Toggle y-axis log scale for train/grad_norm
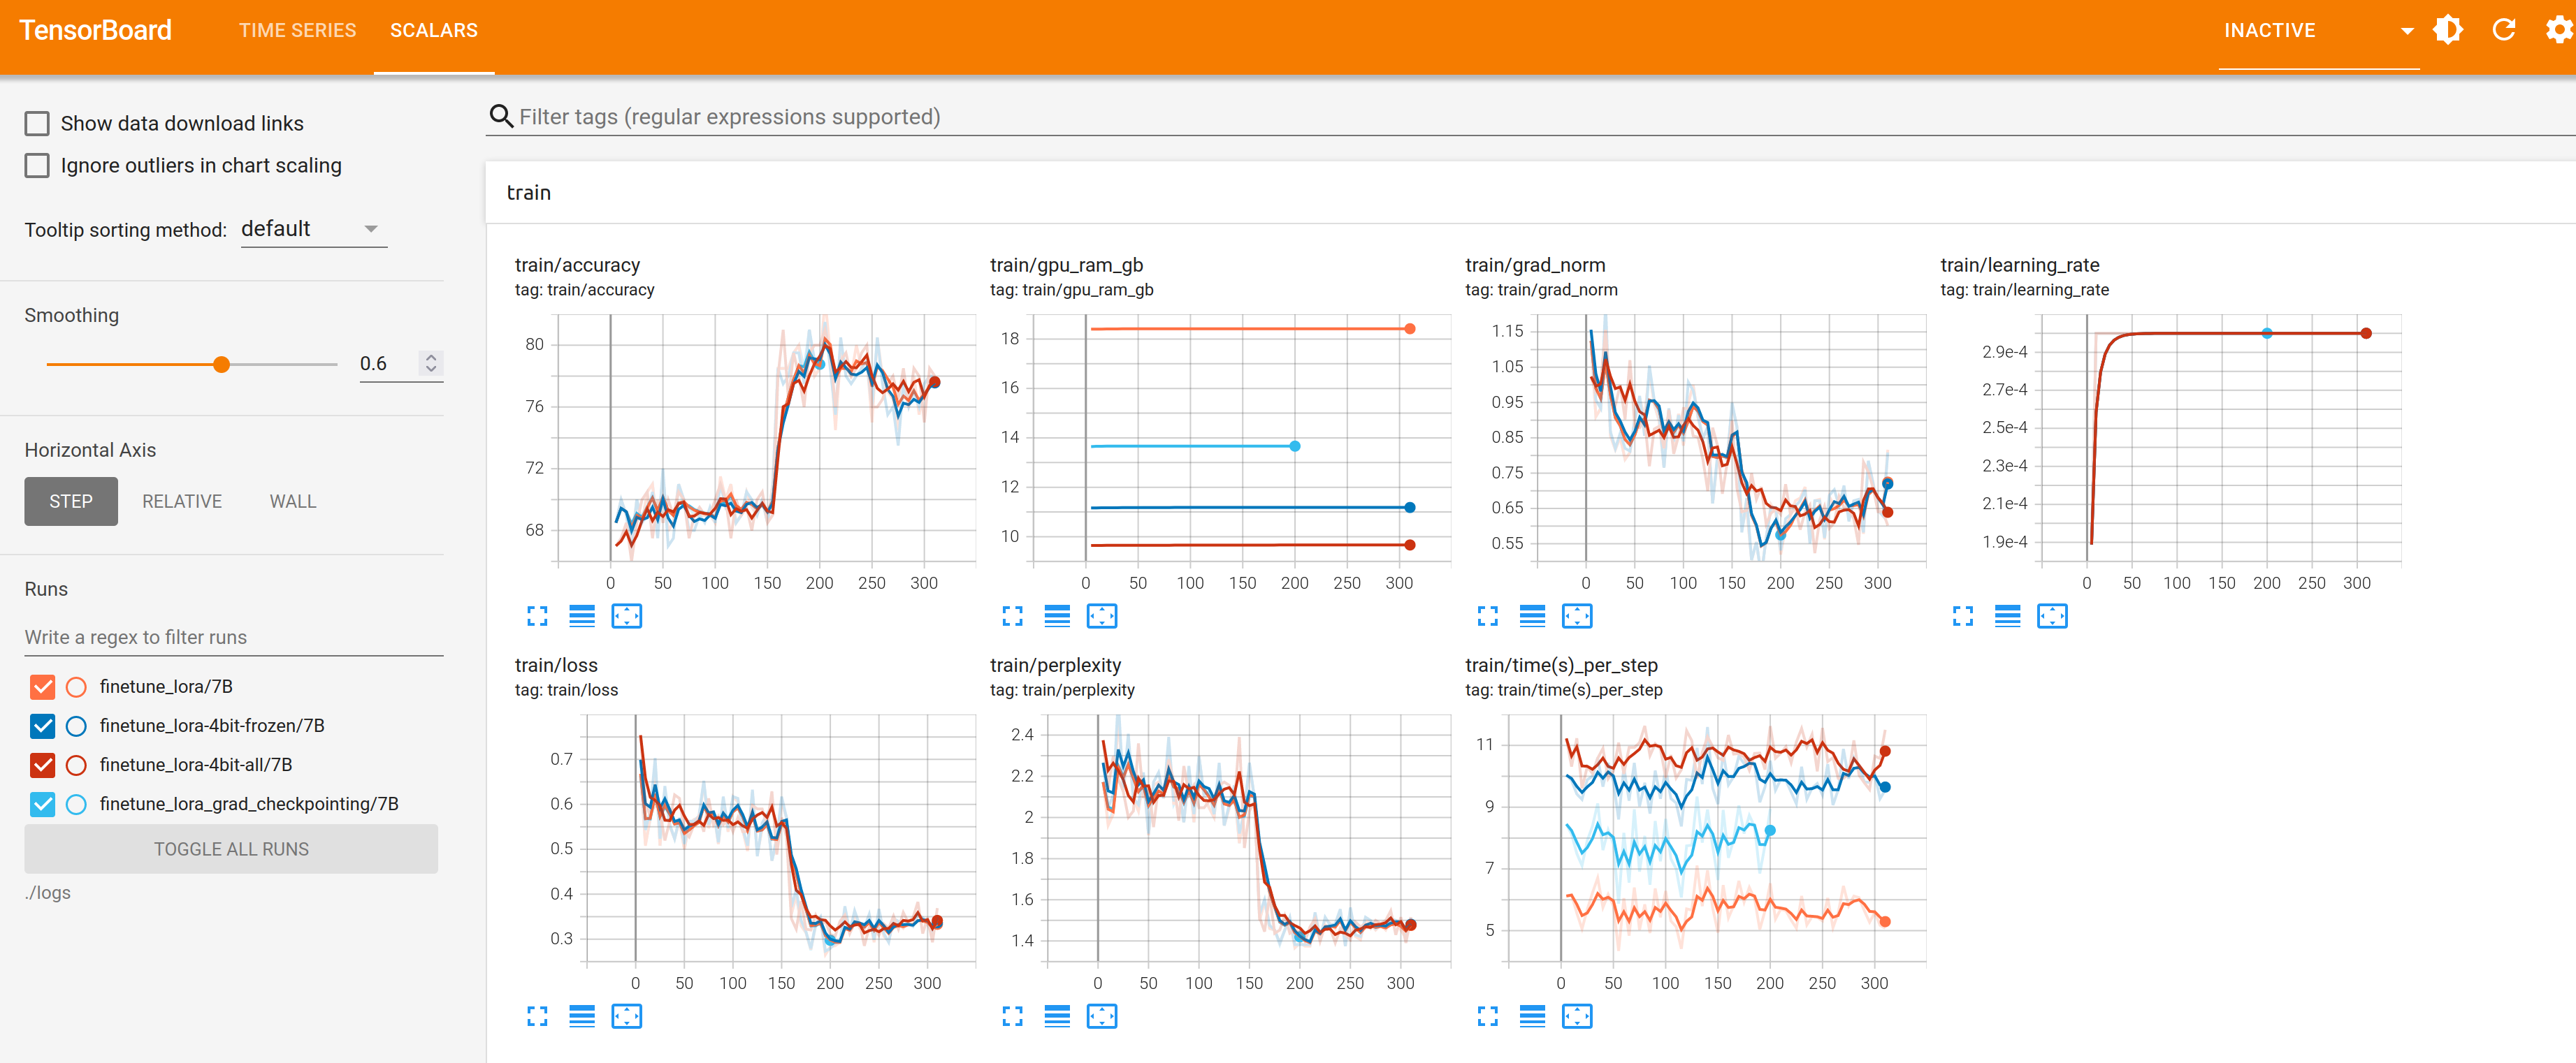Screen dimensions: 2576x1063 pyautogui.click(x=1532, y=617)
